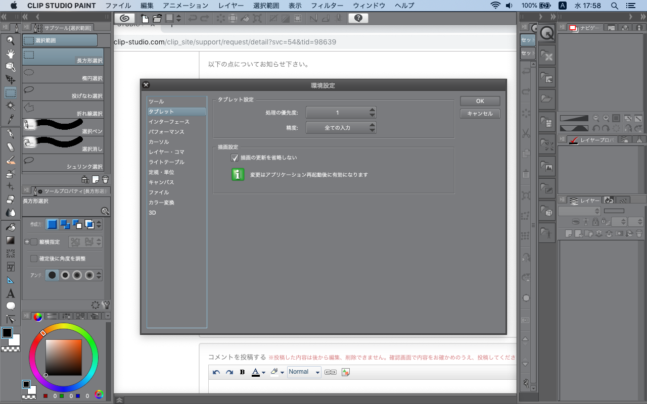Viewport: 647px width, 404px height.
Task: Choose シュリンク選択 sub tool
Action: pos(63,163)
